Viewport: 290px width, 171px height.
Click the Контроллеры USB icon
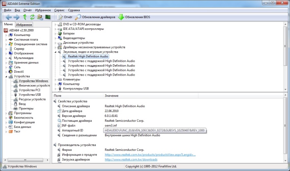(60, 89)
